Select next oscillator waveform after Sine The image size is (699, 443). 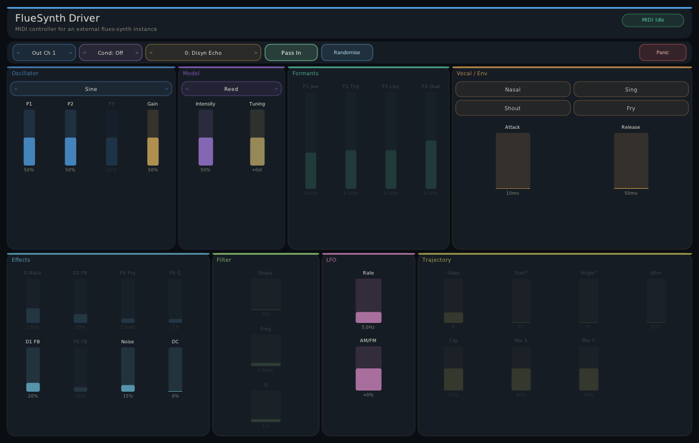point(167,89)
